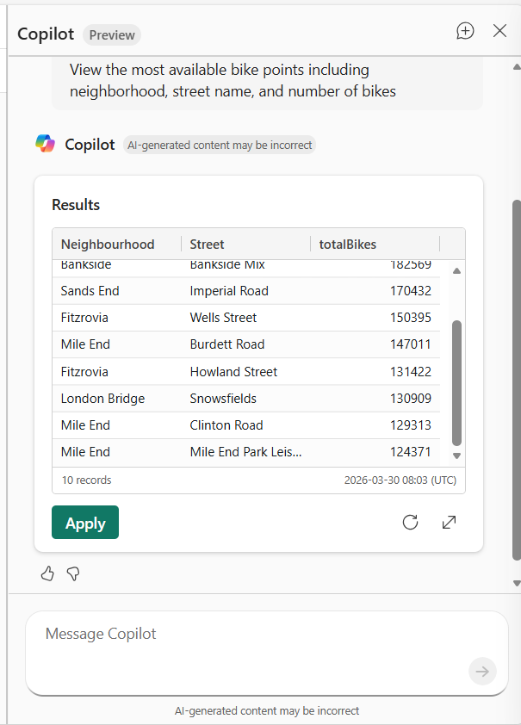Click the results table scrollbar thumb
The width and height of the screenshot is (521, 725).
(456, 382)
